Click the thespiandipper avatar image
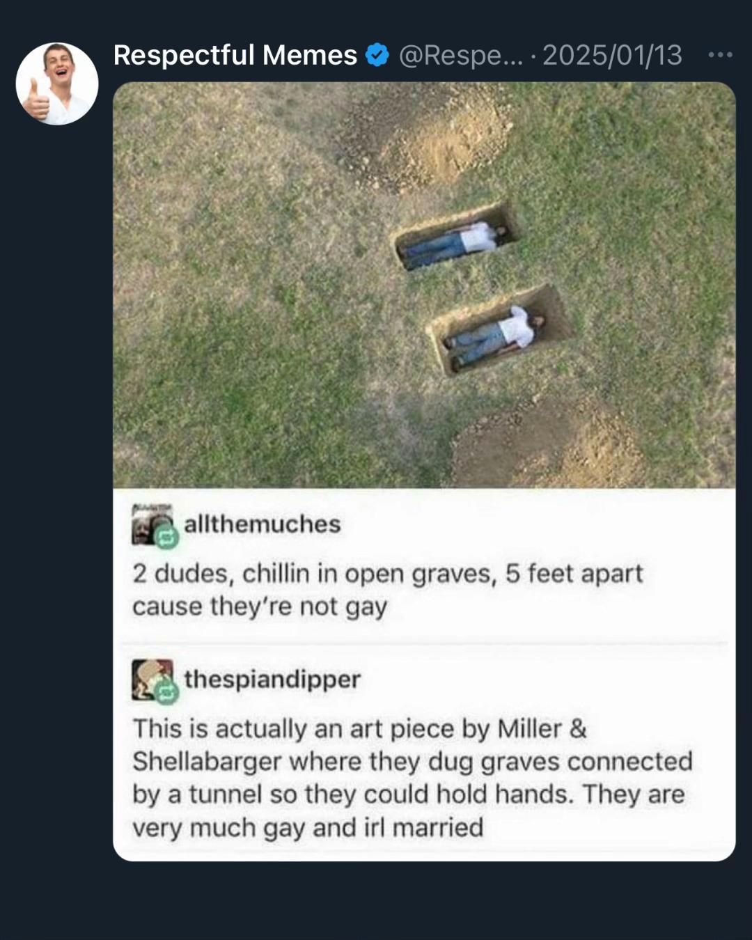The image size is (752, 940). [x=152, y=680]
